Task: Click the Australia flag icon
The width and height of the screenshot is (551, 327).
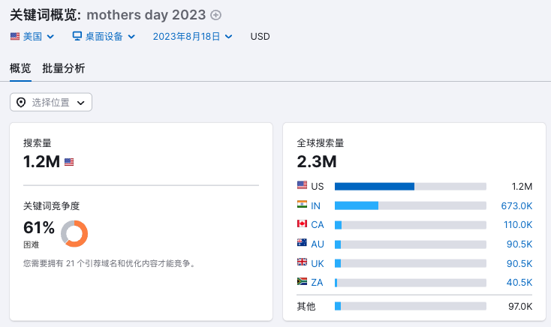Action: coord(303,244)
